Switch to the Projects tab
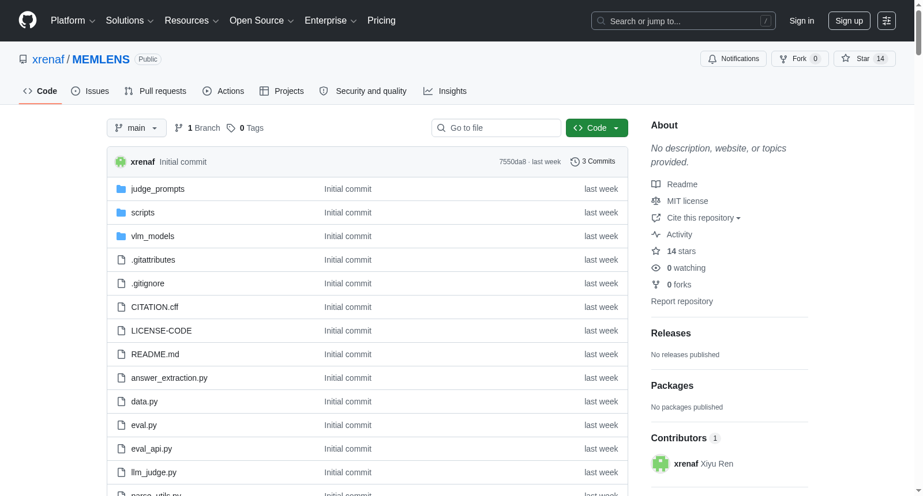 pyautogui.click(x=282, y=91)
